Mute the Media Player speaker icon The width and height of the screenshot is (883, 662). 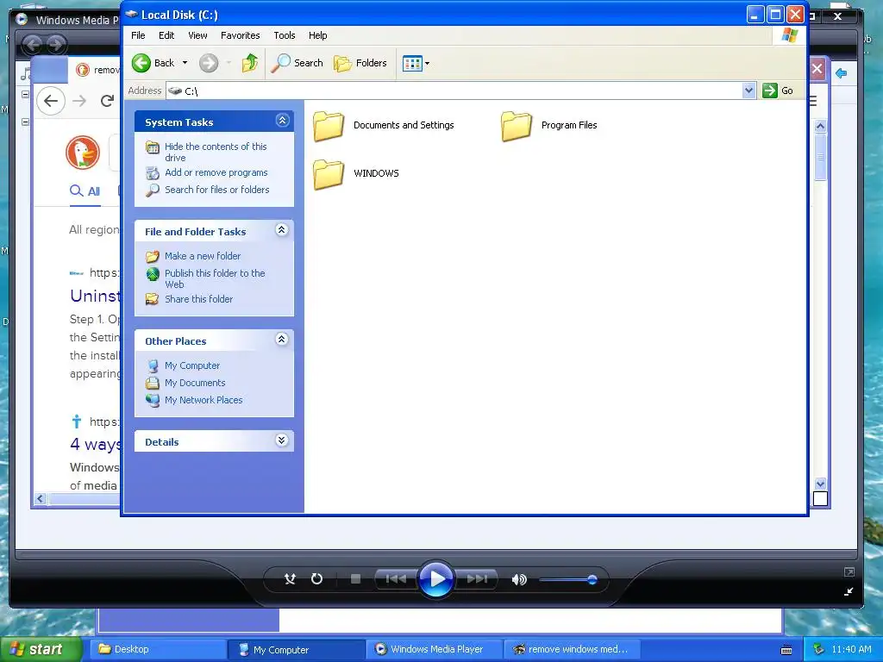(x=518, y=579)
